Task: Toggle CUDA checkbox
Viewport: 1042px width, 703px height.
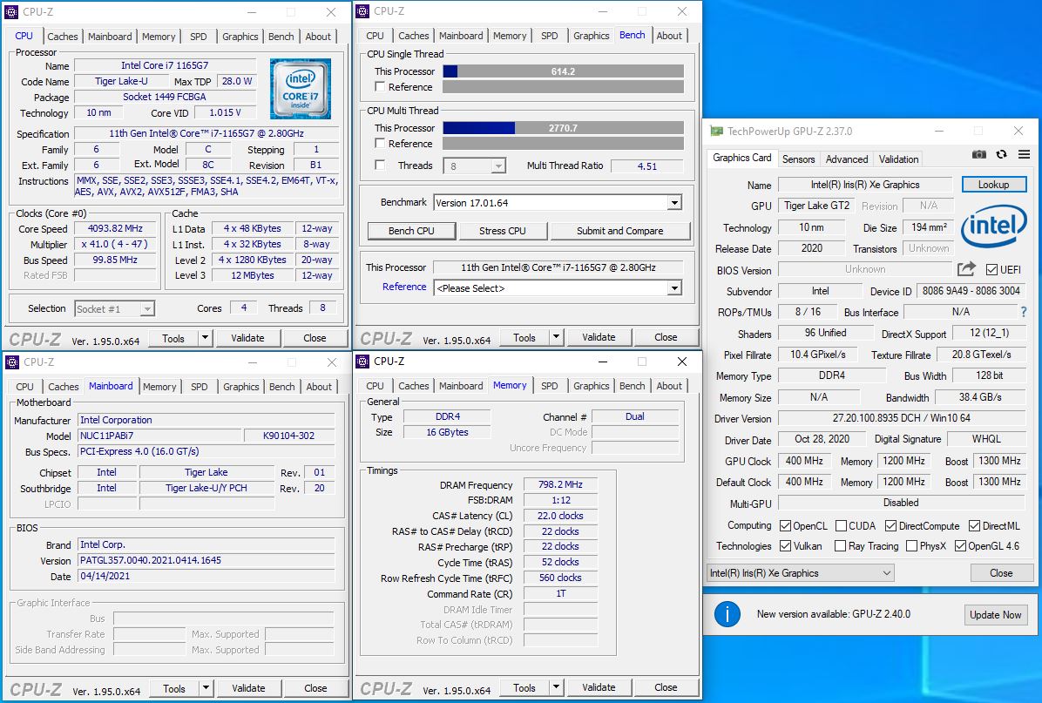Action: (x=841, y=525)
